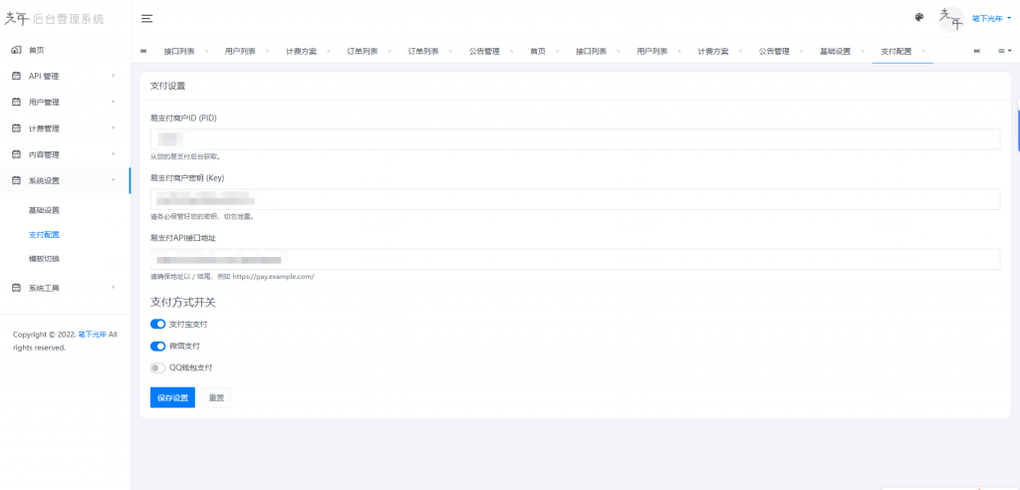The height and width of the screenshot is (490, 1020).
Task: Click the 首页 home icon in sidebar
Action: 16,50
